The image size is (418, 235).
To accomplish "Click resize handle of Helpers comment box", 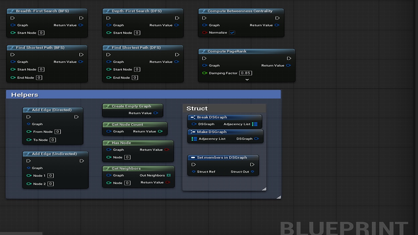I will click(279, 197).
